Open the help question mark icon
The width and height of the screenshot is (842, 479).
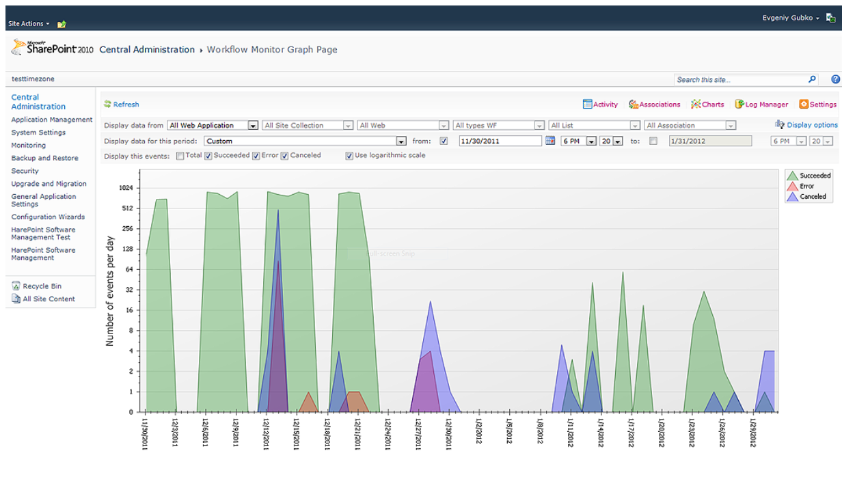point(835,79)
